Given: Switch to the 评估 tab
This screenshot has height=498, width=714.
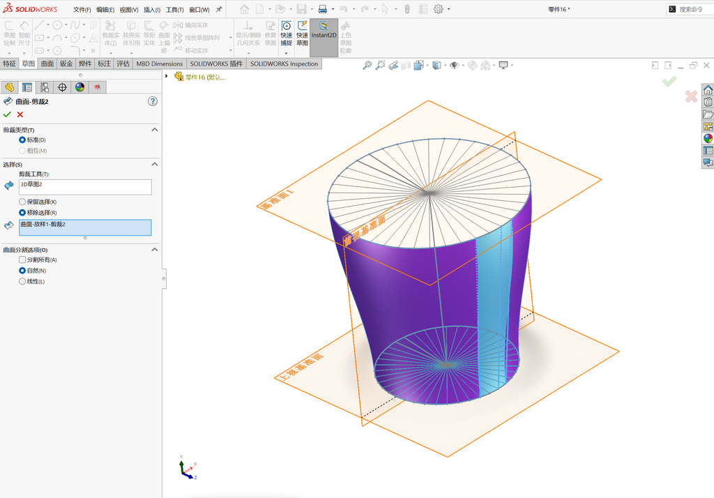Looking at the screenshot, I should point(123,63).
